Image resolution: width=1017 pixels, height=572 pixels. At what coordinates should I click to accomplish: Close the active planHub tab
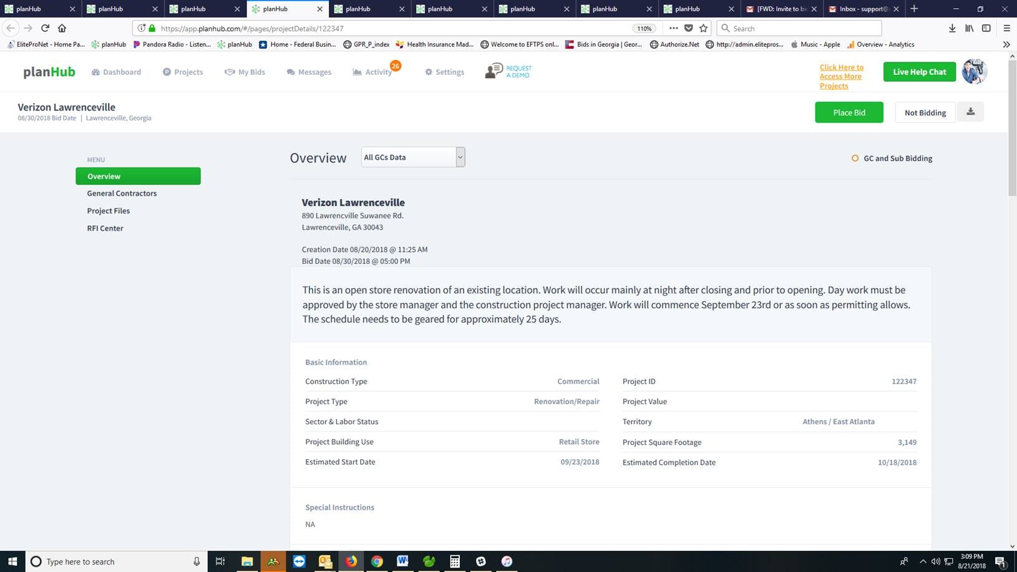320,9
